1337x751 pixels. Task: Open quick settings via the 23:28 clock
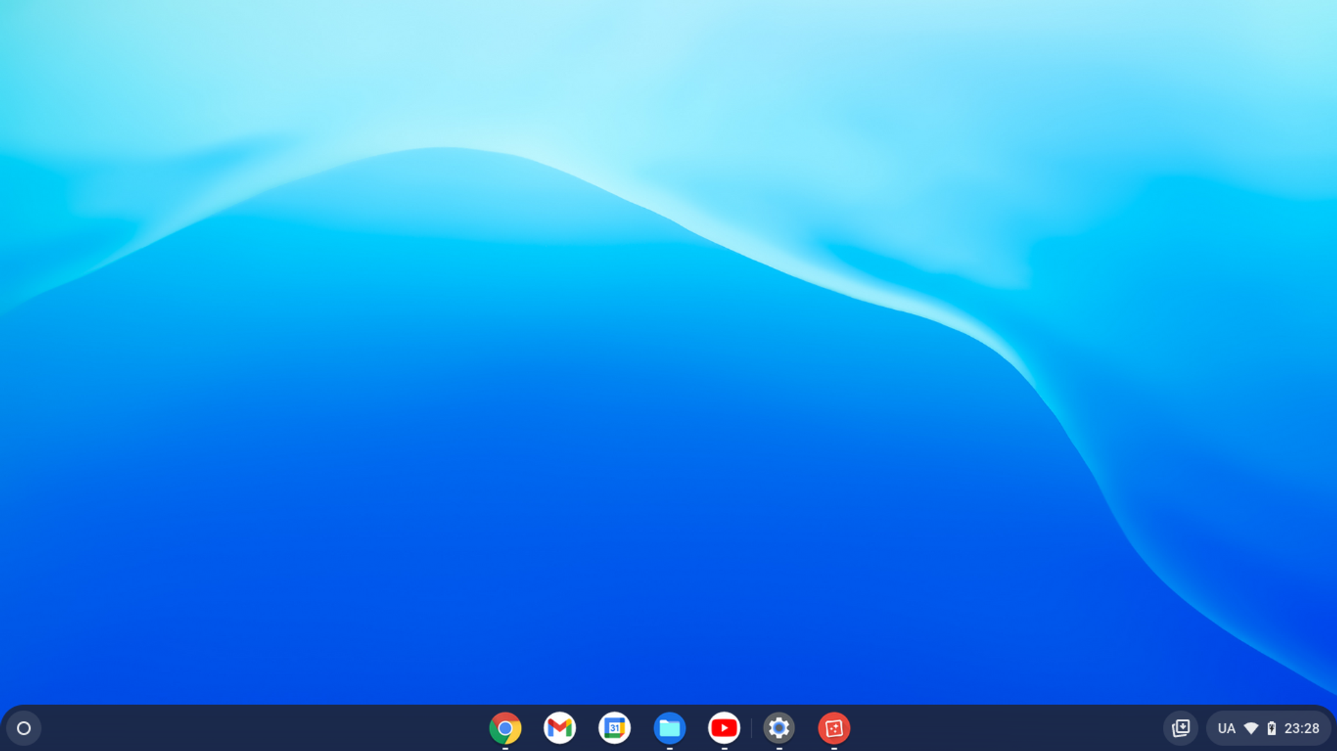1301,728
